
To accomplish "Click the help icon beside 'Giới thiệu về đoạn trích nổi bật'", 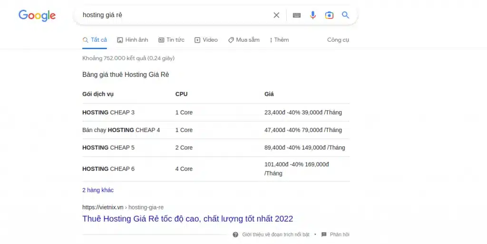I will (235, 235).
